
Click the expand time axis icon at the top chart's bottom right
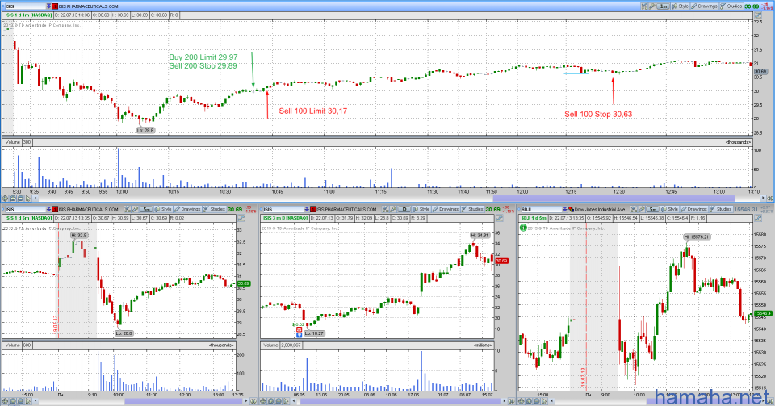[x=770, y=198]
